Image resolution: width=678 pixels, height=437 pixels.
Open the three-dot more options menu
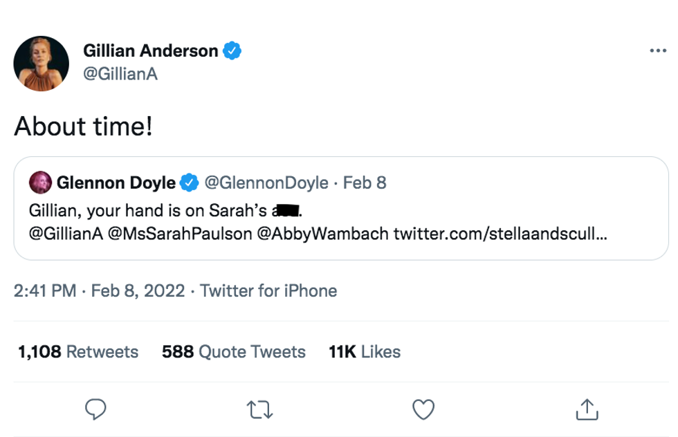point(658,51)
